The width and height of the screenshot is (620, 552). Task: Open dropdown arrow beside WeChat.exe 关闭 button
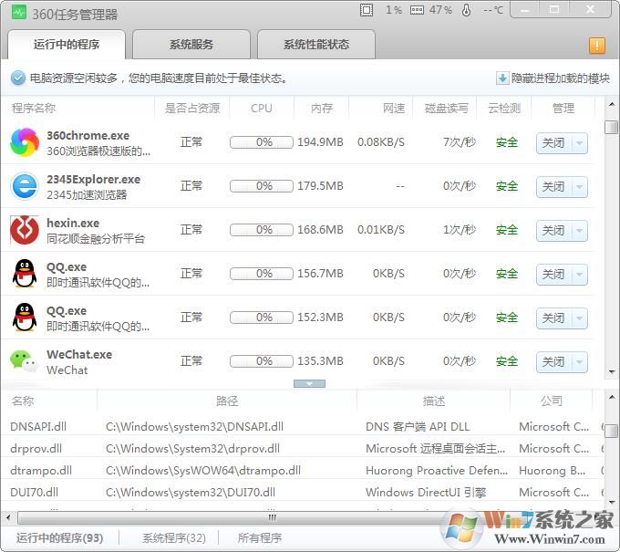[x=579, y=361]
